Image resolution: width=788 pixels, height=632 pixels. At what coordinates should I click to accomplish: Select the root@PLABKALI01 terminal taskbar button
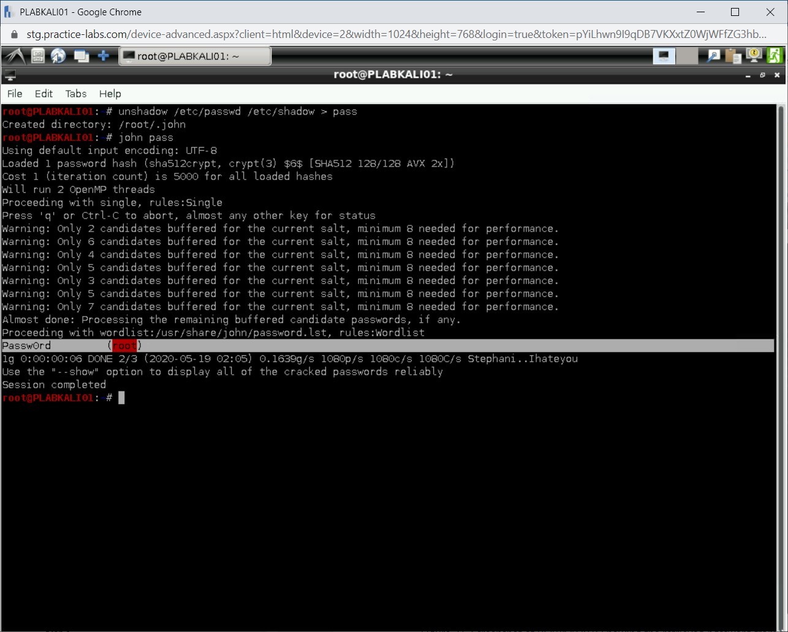194,55
